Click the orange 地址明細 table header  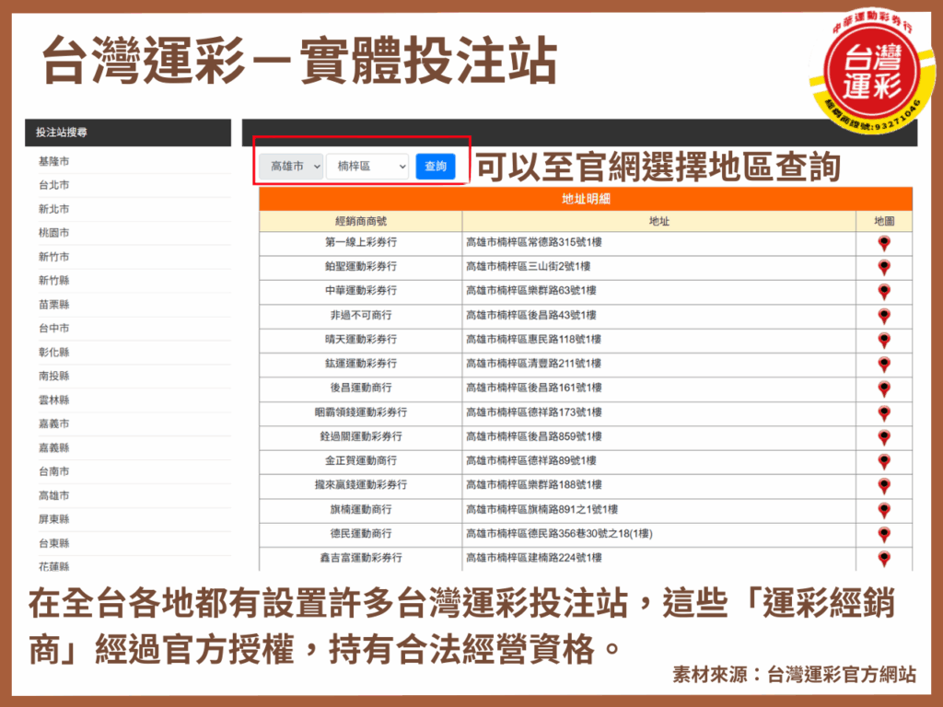click(586, 199)
